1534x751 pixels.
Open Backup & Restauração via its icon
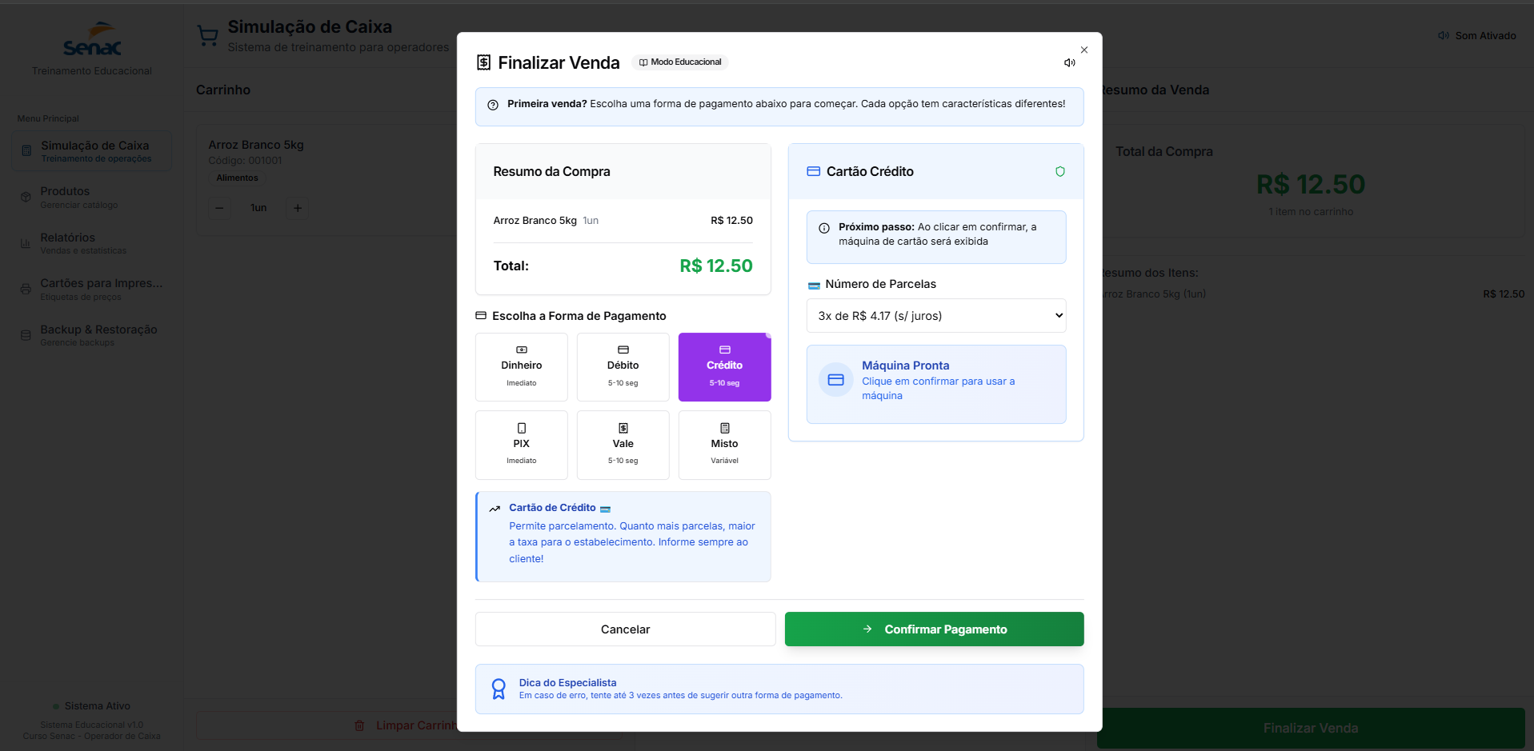(x=25, y=334)
